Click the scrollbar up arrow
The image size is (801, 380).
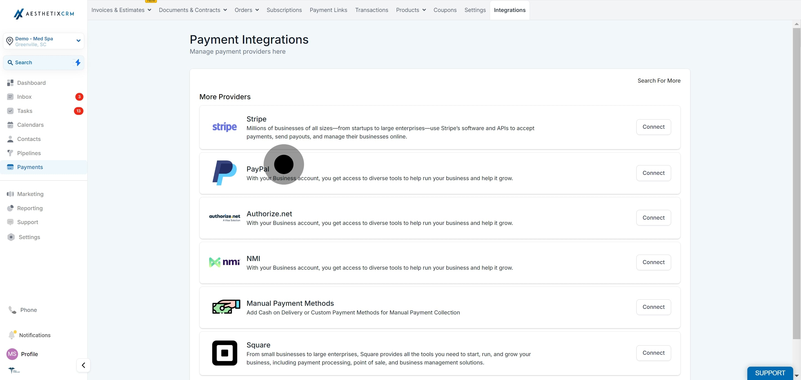(x=796, y=24)
